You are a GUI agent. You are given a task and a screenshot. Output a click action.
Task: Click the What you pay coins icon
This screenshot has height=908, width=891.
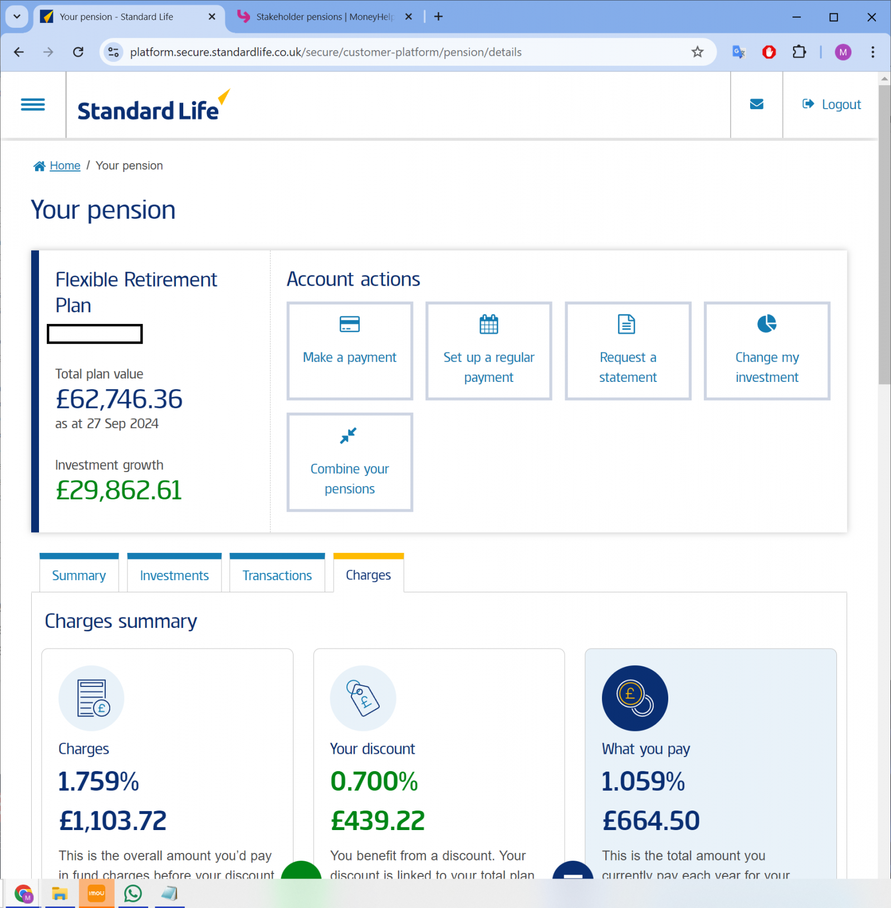point(635,698)
